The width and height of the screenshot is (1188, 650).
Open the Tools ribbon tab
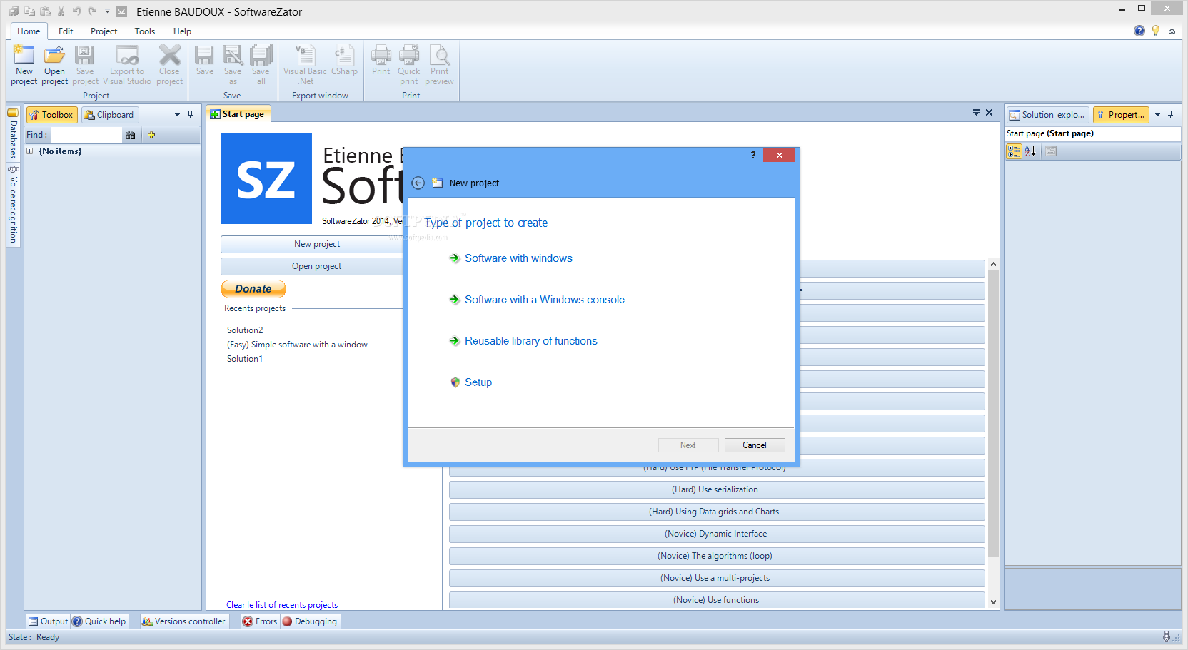pyautogui.click(x=145, y=31)
